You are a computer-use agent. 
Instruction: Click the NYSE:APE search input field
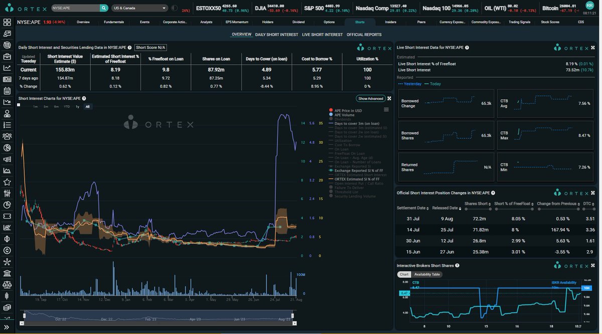[x=75, y=8]
